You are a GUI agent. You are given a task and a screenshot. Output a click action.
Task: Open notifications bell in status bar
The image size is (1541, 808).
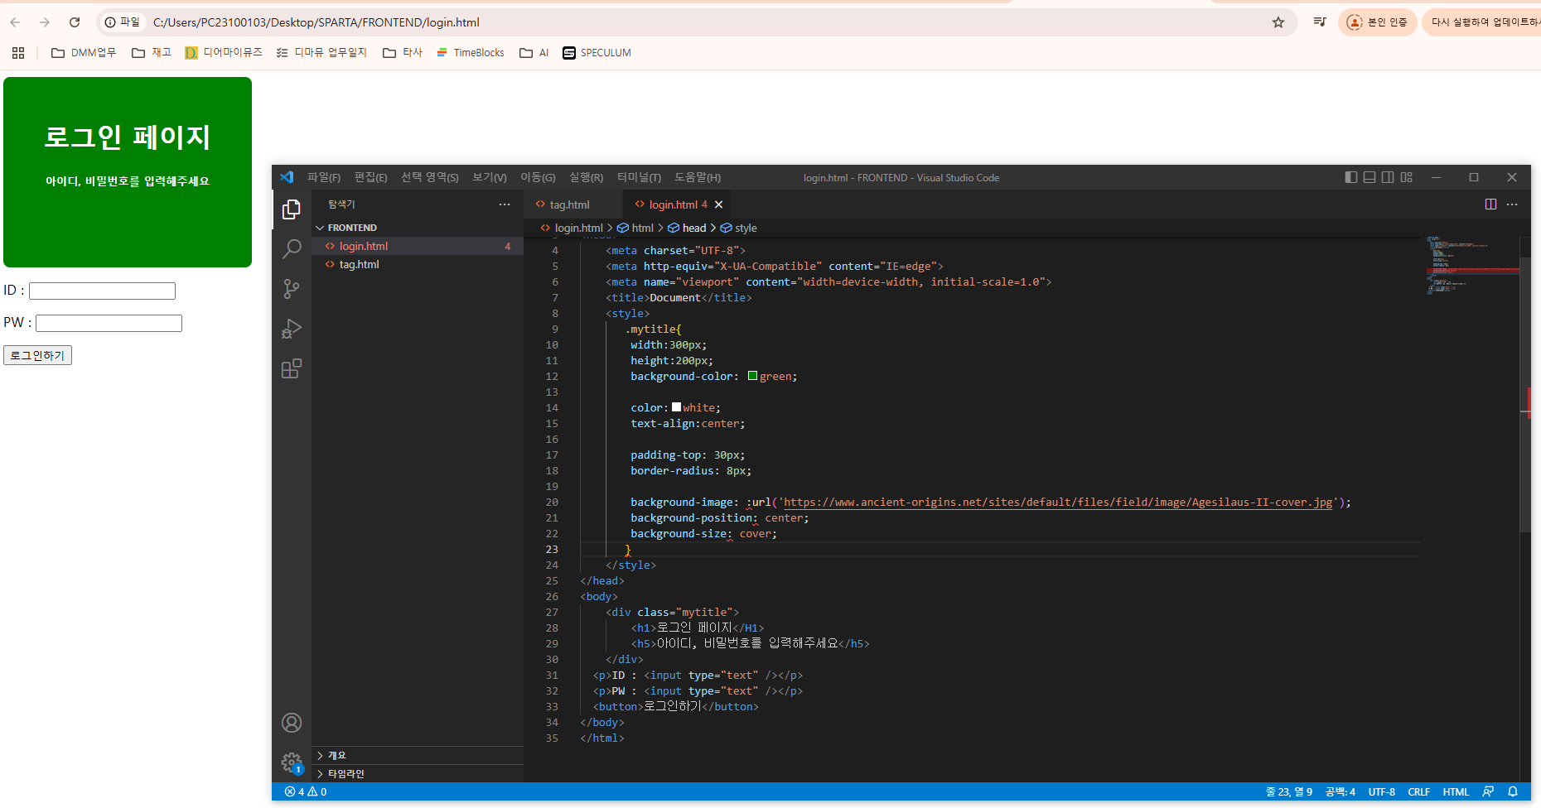coord(1513,792)
